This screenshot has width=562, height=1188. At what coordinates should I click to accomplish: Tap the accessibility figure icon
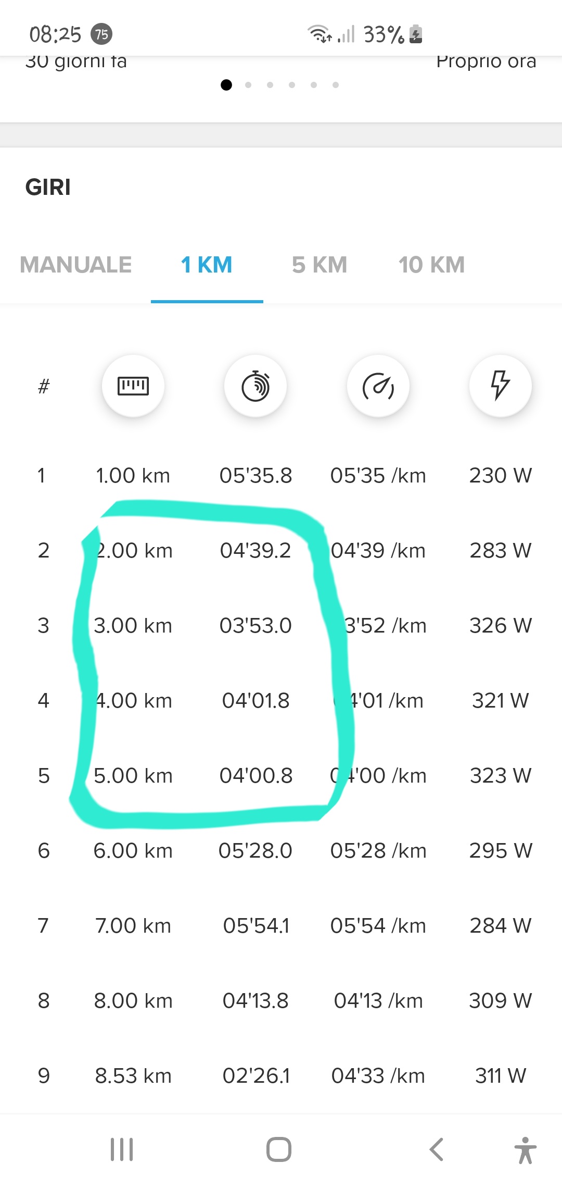[x=525, y=1150]
